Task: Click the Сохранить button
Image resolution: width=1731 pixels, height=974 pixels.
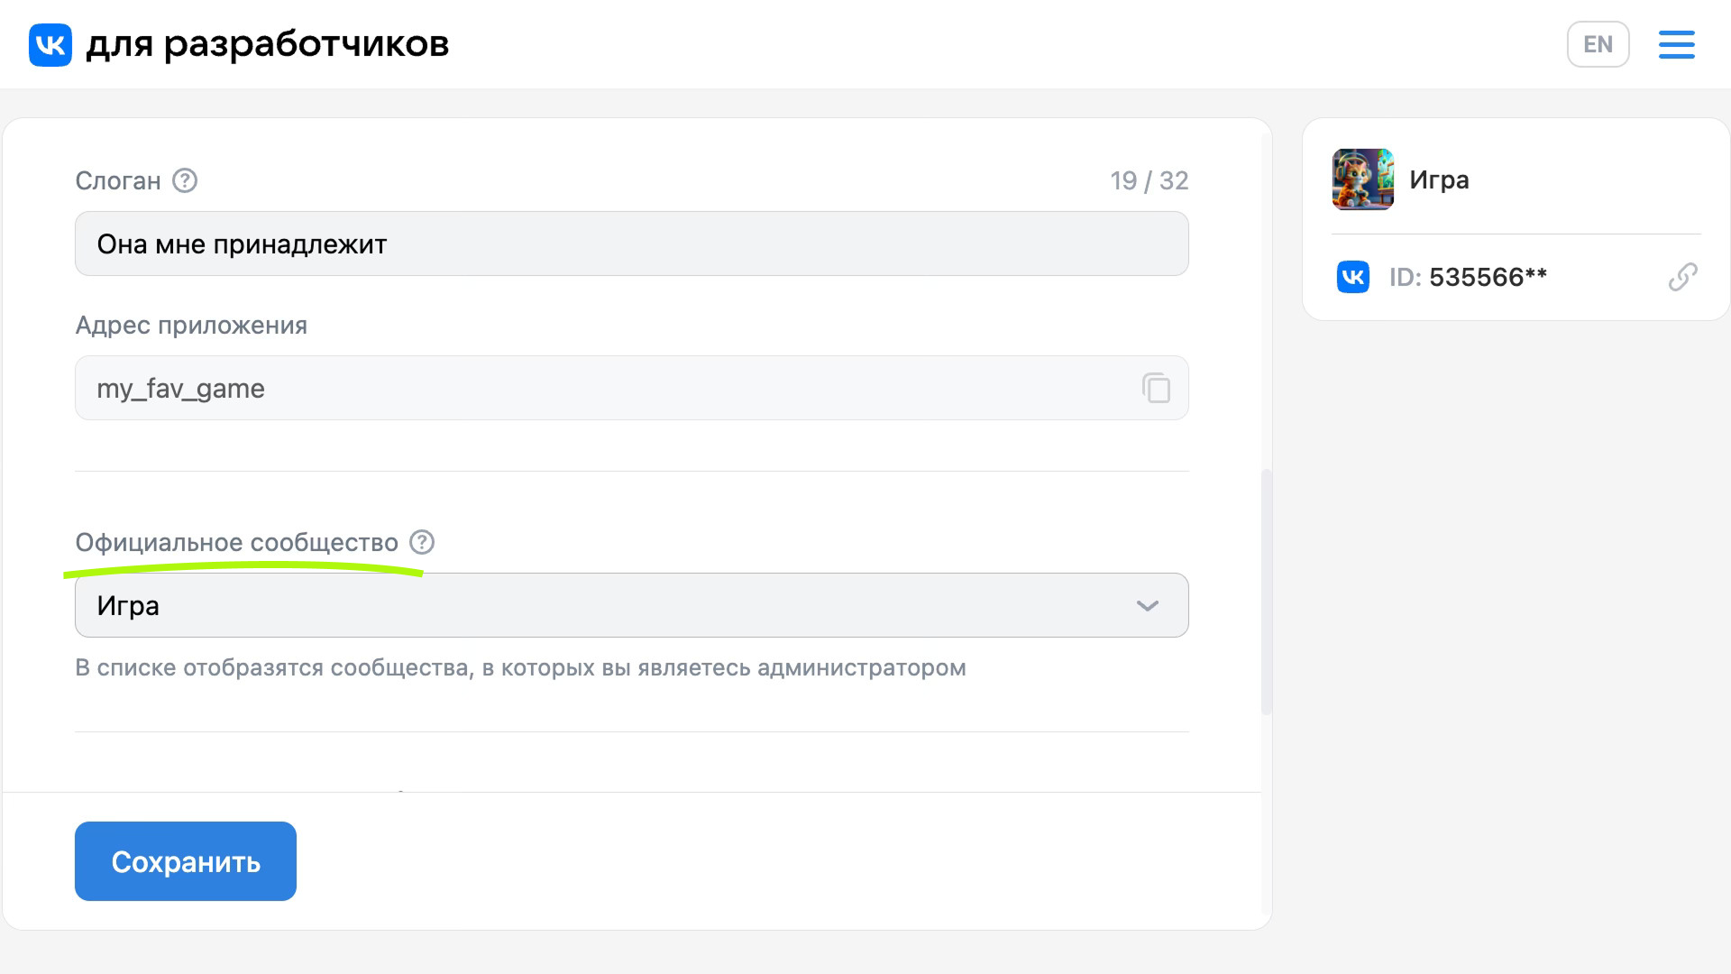Action: pos(186,861)
